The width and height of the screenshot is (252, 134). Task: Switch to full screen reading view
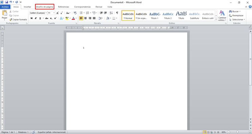(x=208, y=132)
